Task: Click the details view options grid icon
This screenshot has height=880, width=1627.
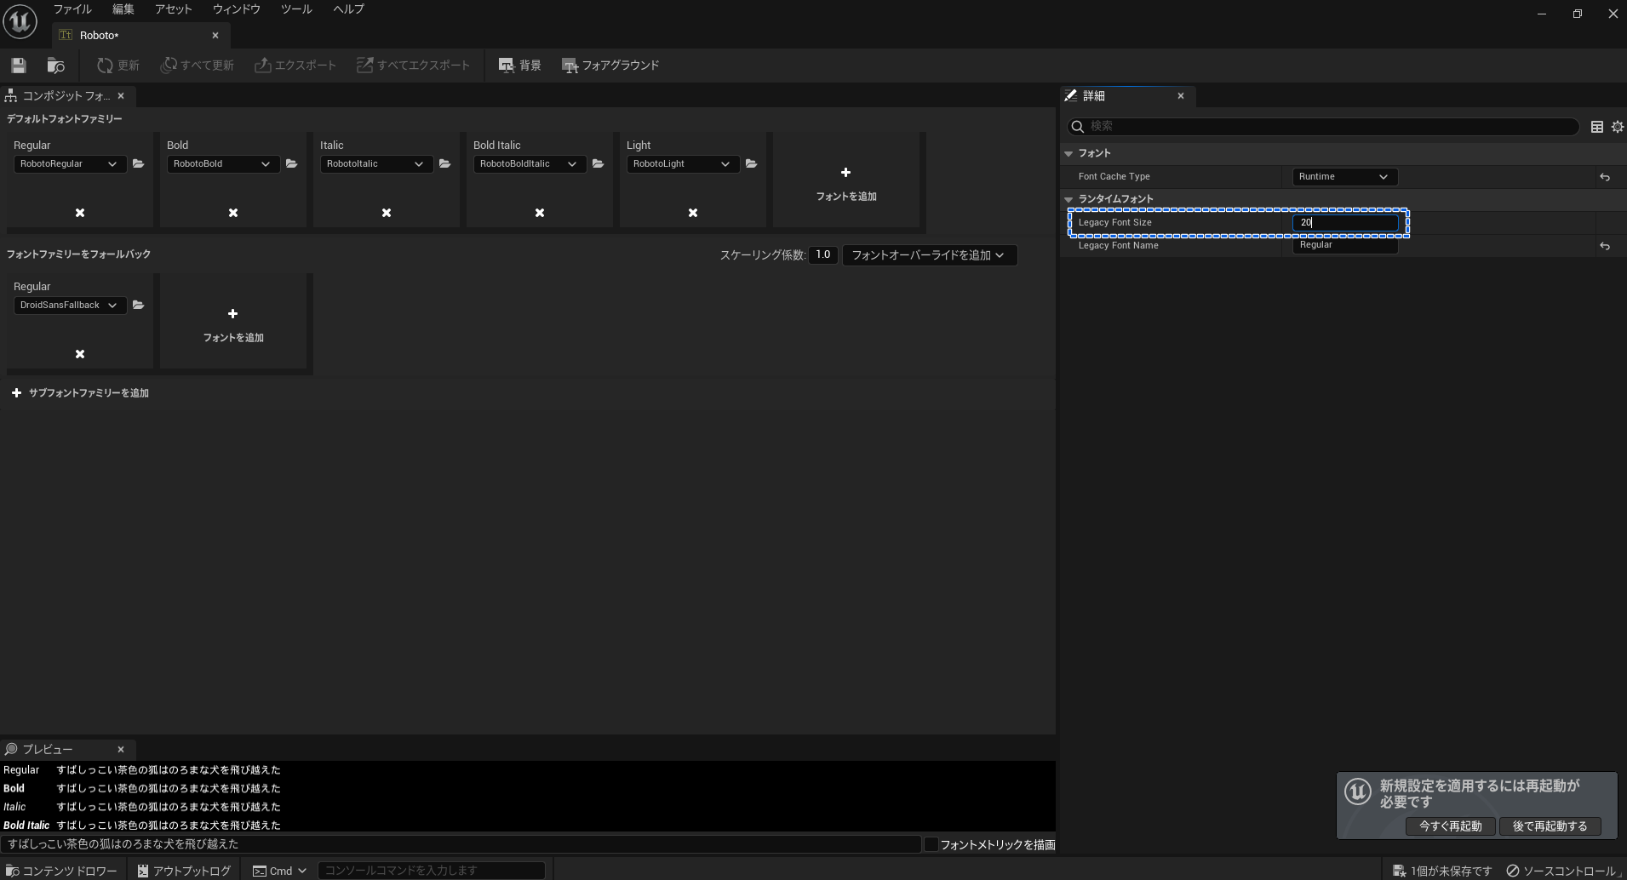Action: (x=1597, y=126)
